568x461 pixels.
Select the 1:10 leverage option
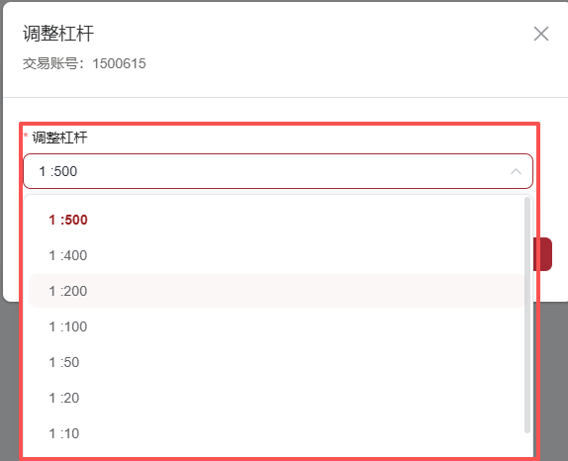pyautogui.click(x=277, y=433)
